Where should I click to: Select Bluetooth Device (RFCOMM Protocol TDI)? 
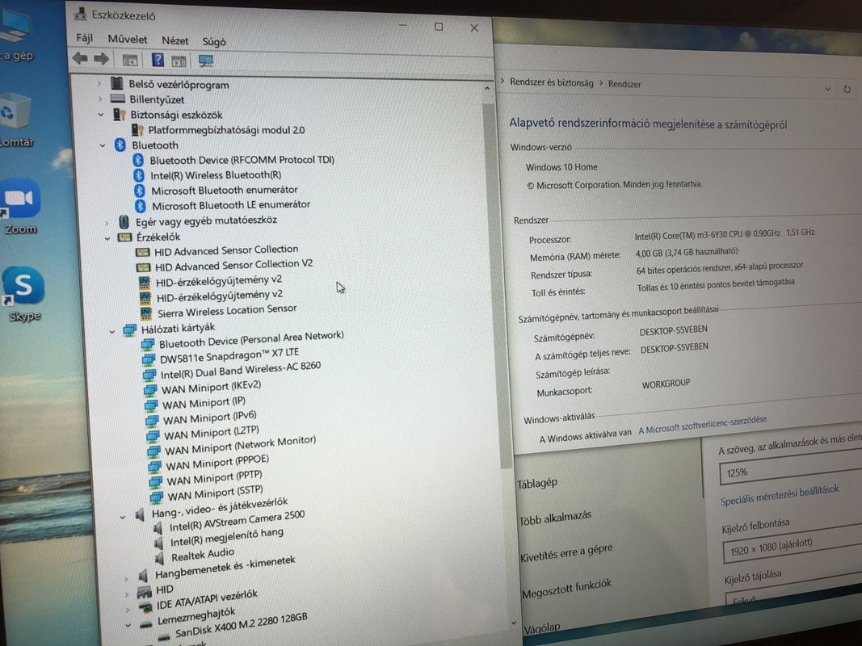242,160
